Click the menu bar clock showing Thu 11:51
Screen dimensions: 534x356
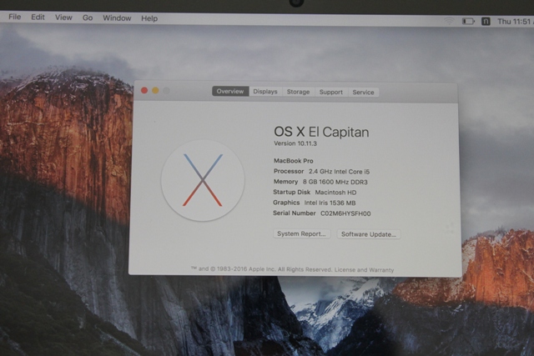[516, 22]
